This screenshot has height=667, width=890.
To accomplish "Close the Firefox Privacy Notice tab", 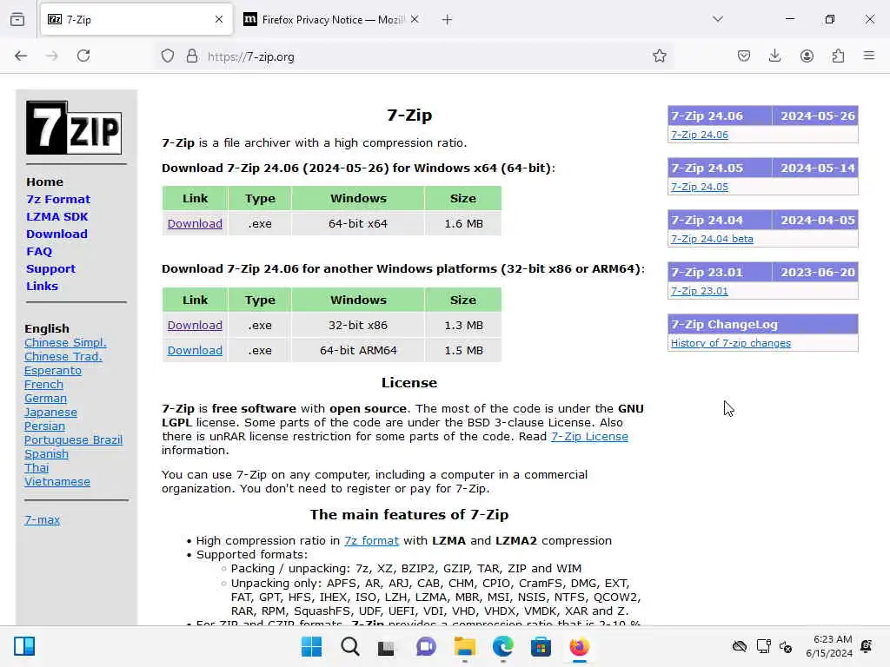I will click(415, 20).
